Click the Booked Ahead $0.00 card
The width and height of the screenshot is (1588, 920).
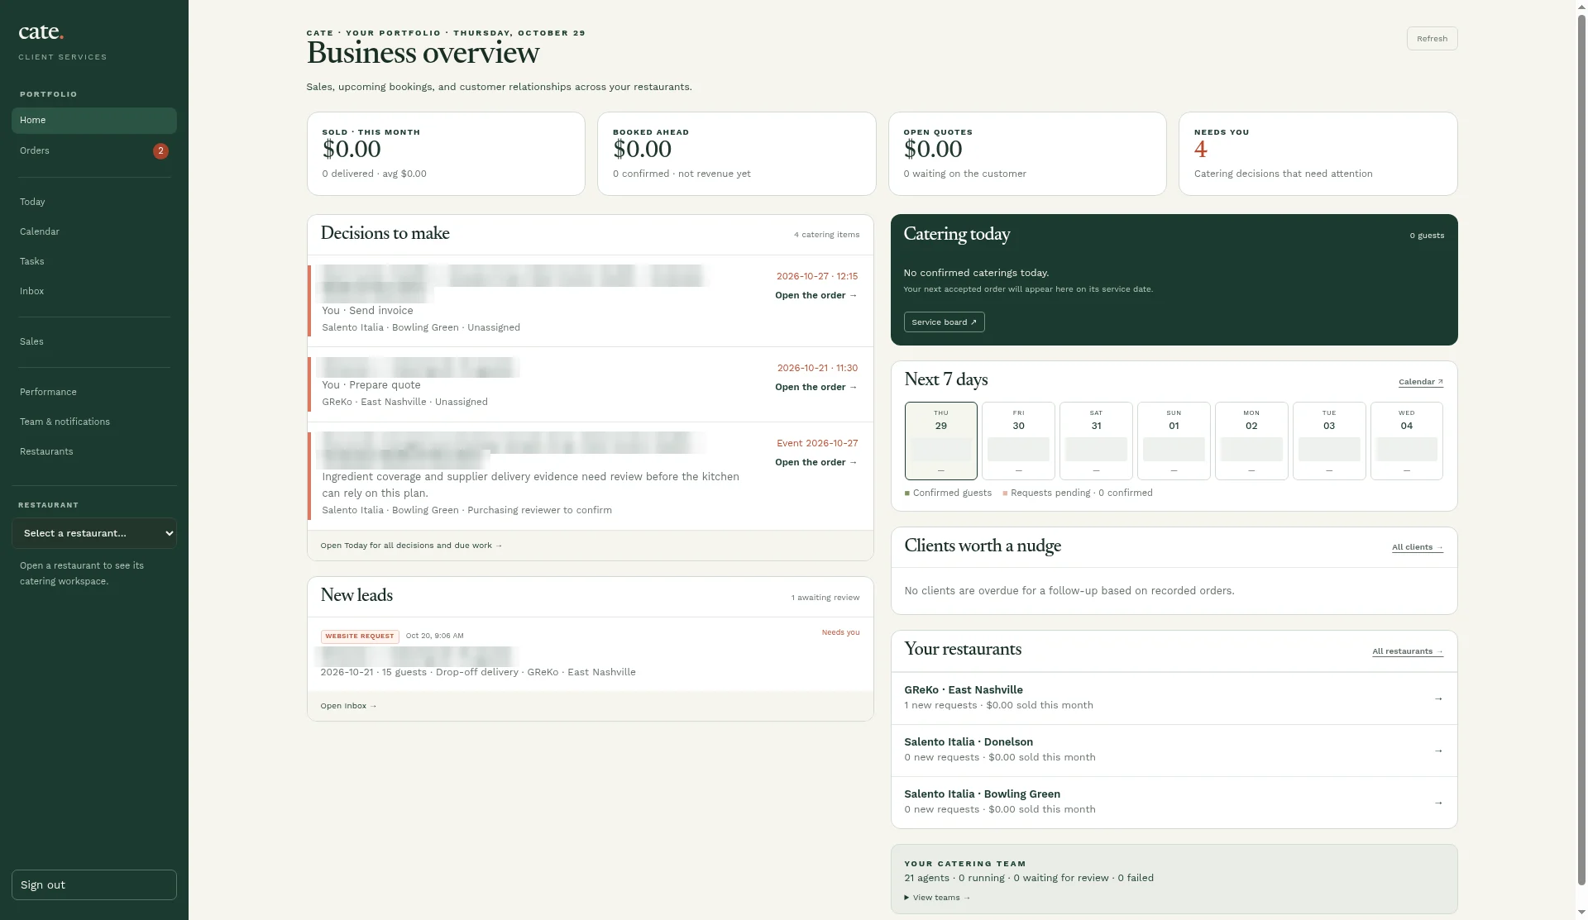736,154
